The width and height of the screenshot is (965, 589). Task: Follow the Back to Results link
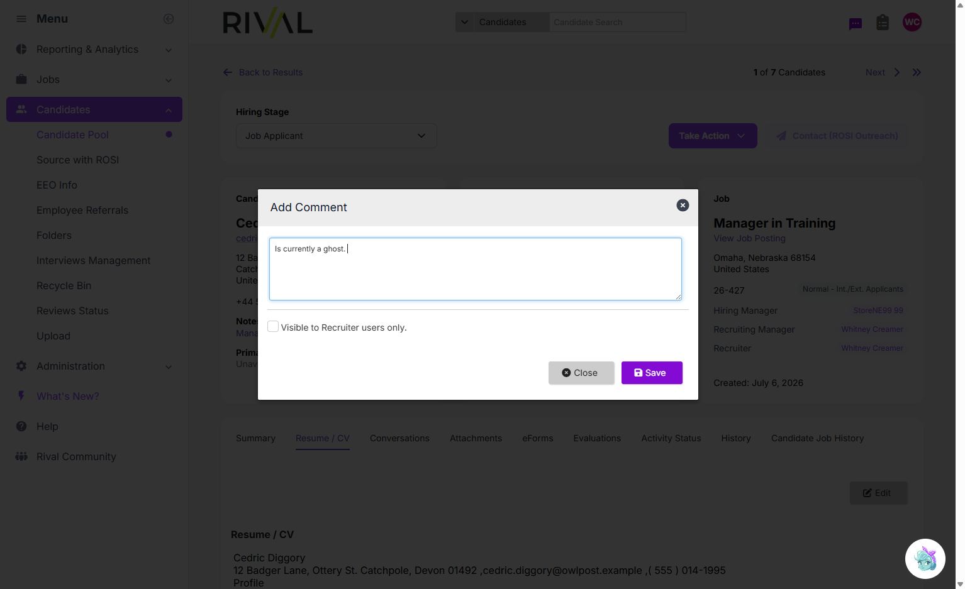(x=263, y=72)
